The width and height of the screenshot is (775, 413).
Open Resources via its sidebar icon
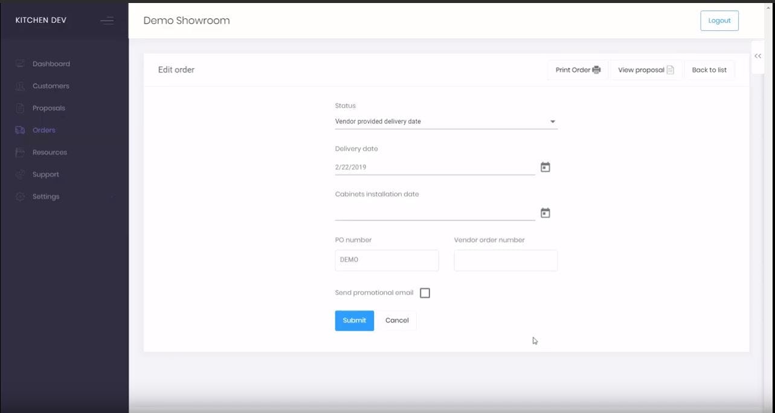19,152
